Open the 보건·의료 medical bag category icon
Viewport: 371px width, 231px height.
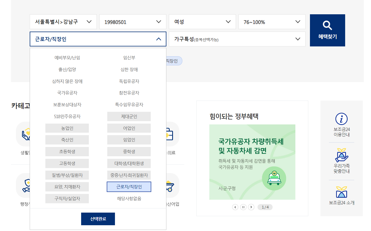pyautogui.click(x=173, y=134)
